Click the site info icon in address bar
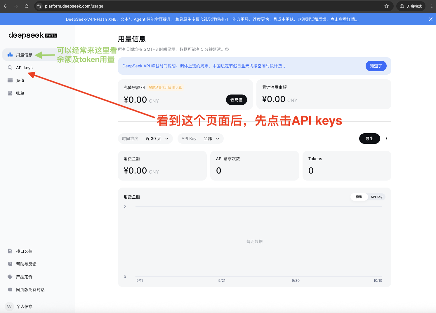The height and width of the screenshot is (313, 436). click(x=39, y=6)
